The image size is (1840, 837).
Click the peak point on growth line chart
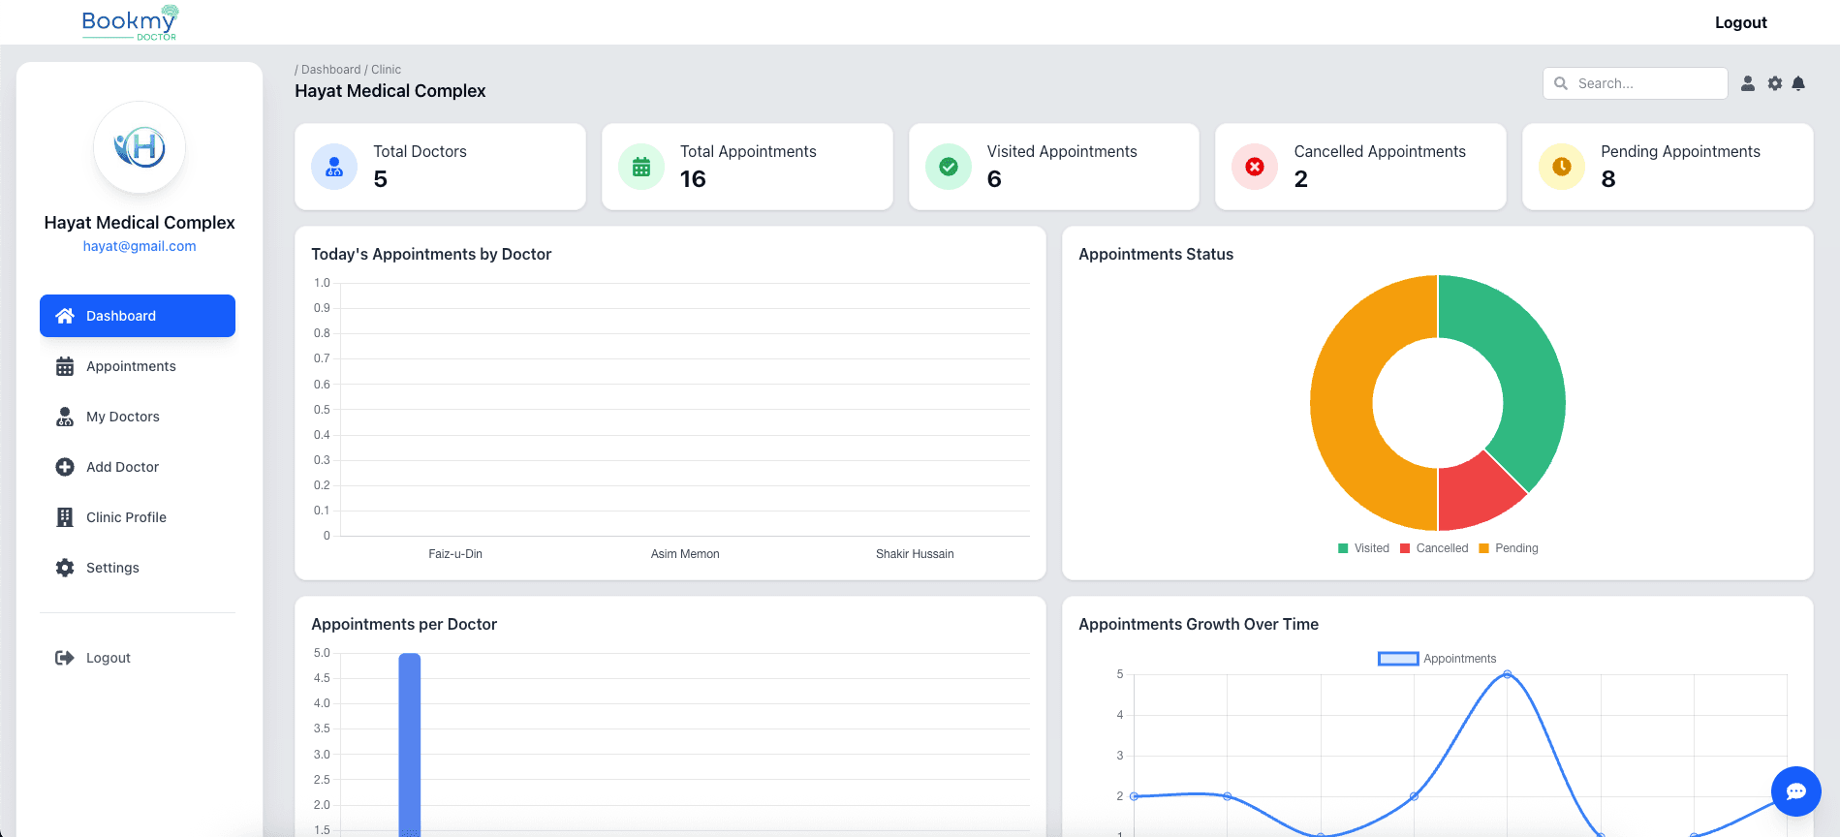(x=1507, y=674)
